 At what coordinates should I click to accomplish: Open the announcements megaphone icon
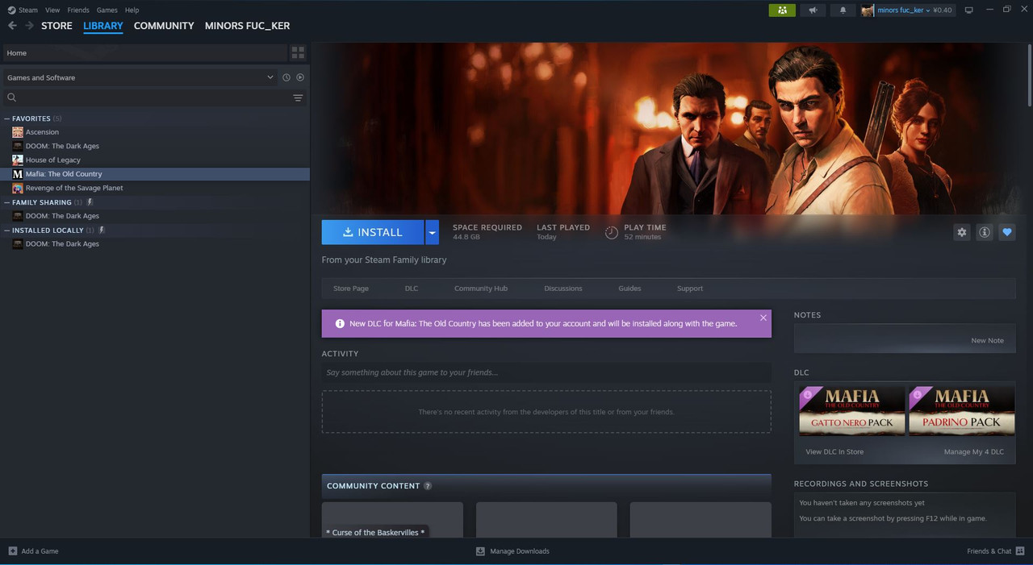[x=813, y=10]
